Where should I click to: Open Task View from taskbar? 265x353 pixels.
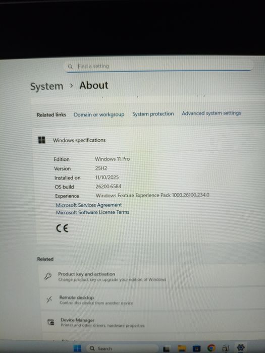click(166, 349)
